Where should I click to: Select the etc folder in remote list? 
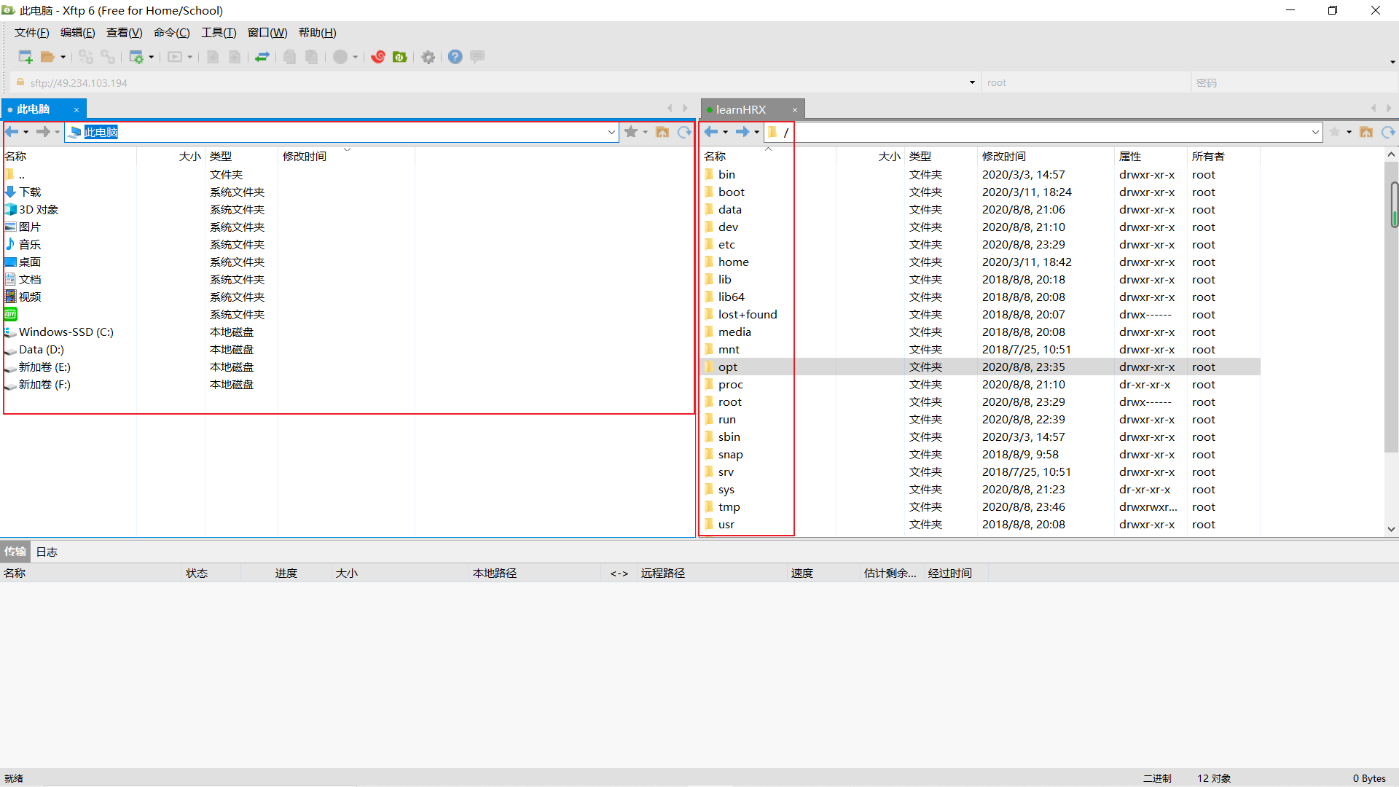pyautogui.click(x=726, y=245)
